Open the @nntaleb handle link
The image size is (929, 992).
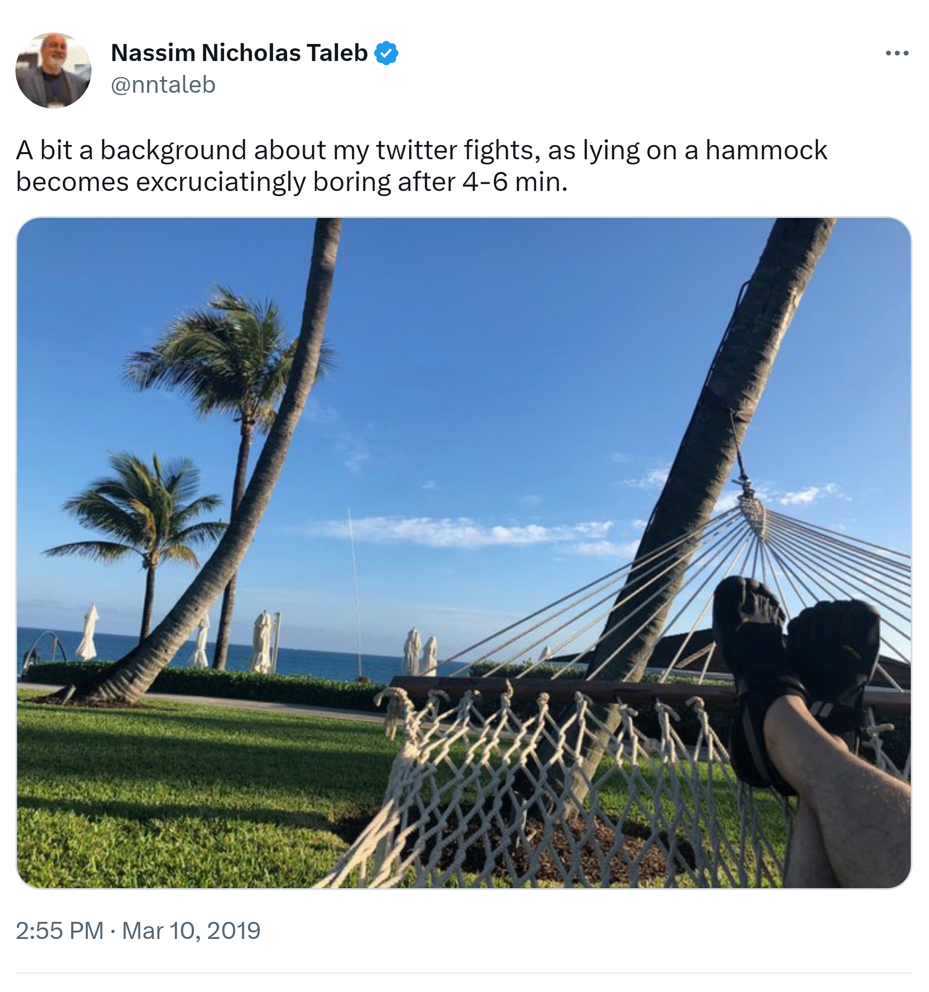(x=163, y=85)
